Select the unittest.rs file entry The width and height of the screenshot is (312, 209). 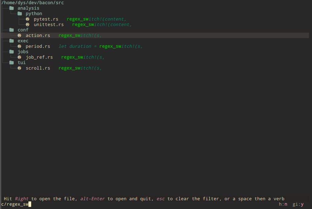(x=48, y=24)
